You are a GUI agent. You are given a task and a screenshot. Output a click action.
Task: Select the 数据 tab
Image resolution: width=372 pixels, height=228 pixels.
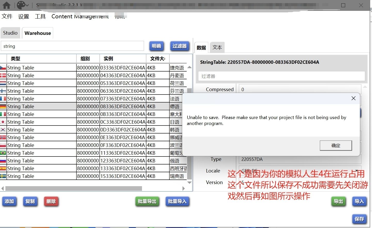(x=201, y=48)
